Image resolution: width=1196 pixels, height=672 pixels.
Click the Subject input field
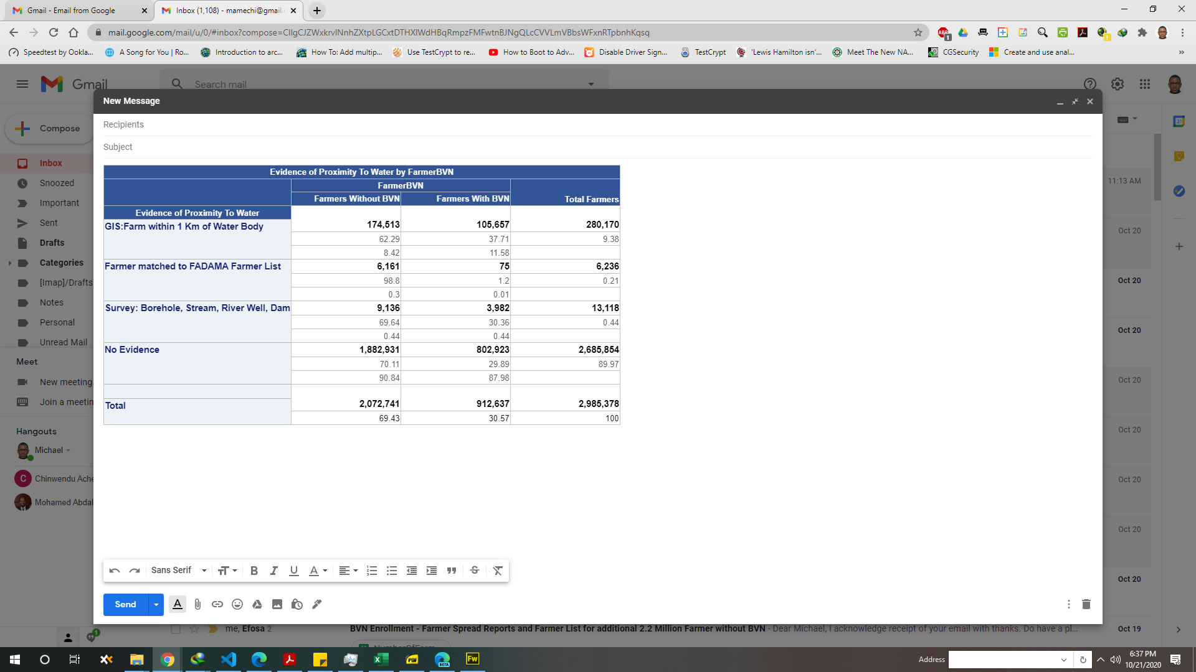tap(598, 147)
